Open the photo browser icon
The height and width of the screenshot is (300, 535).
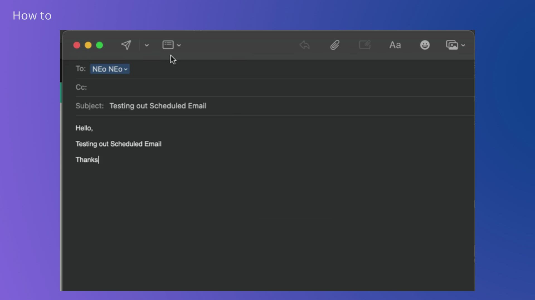(x=452, y=45)
